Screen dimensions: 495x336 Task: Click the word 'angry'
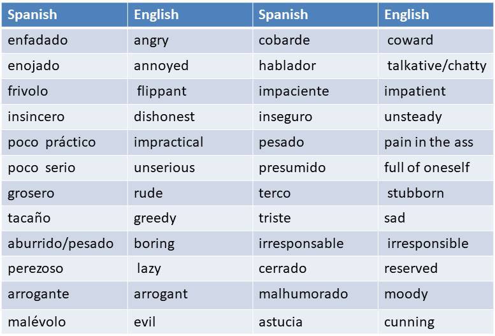point(151,41)
